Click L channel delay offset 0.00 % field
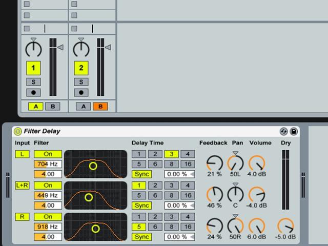 [x=180, y=174]
